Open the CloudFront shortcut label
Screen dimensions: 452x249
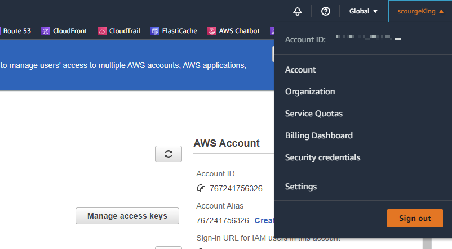coord(70,31)
